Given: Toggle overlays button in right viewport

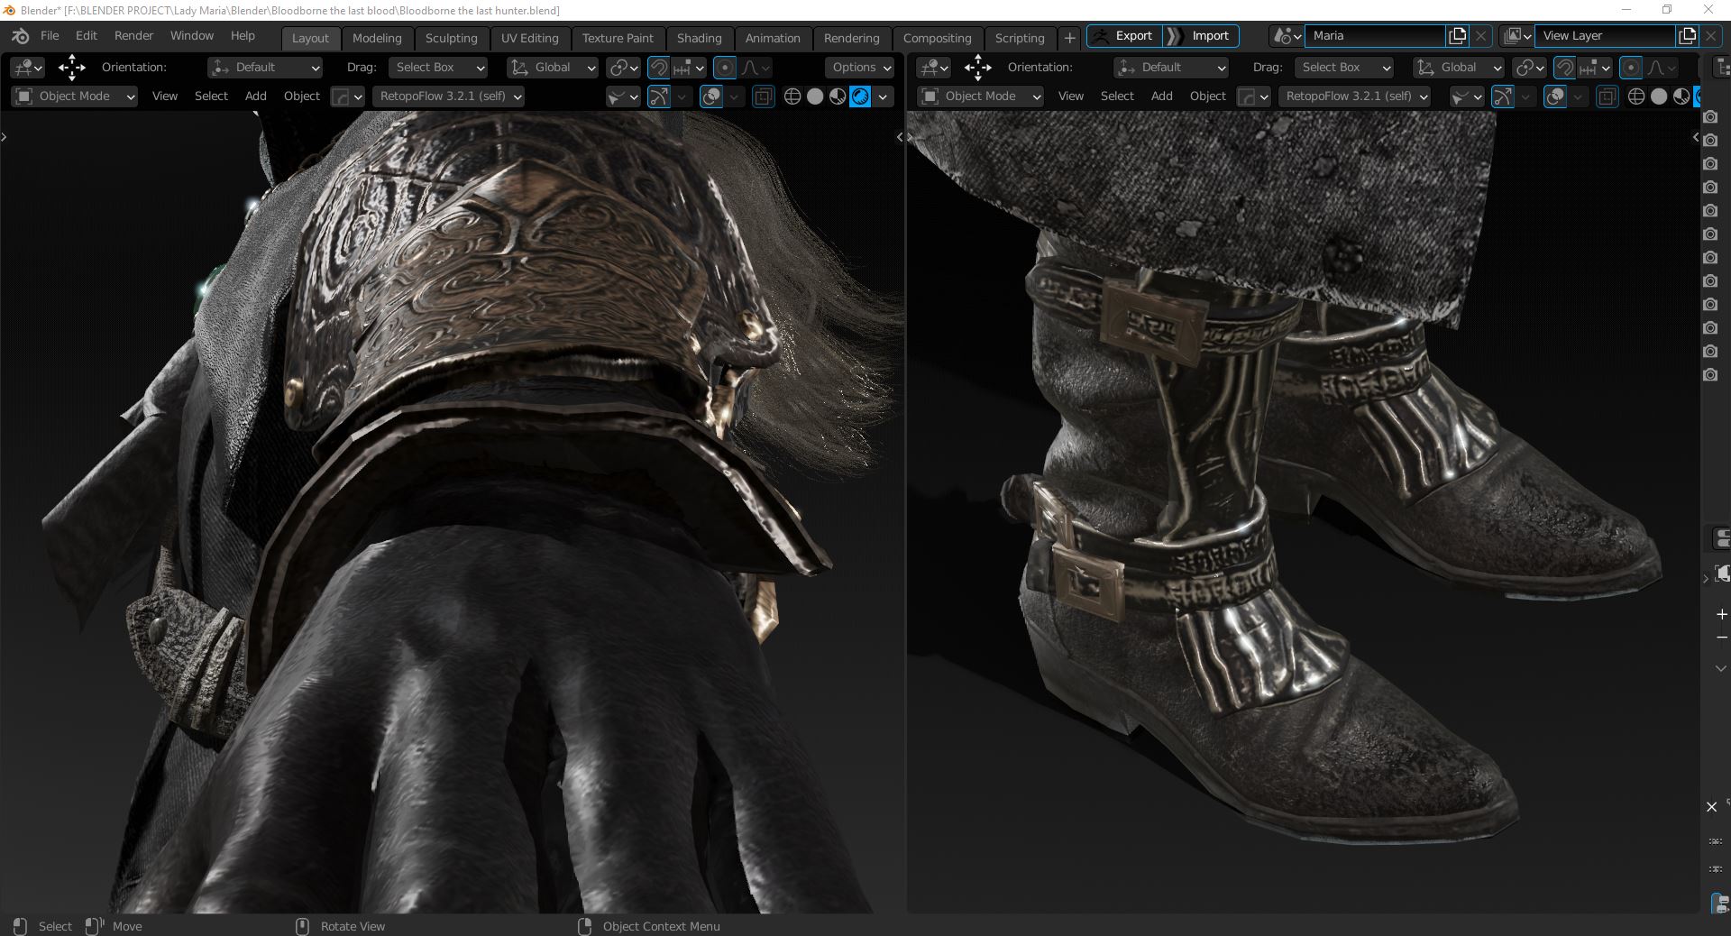Looking at the screenshot, I should click(1555, 96).
